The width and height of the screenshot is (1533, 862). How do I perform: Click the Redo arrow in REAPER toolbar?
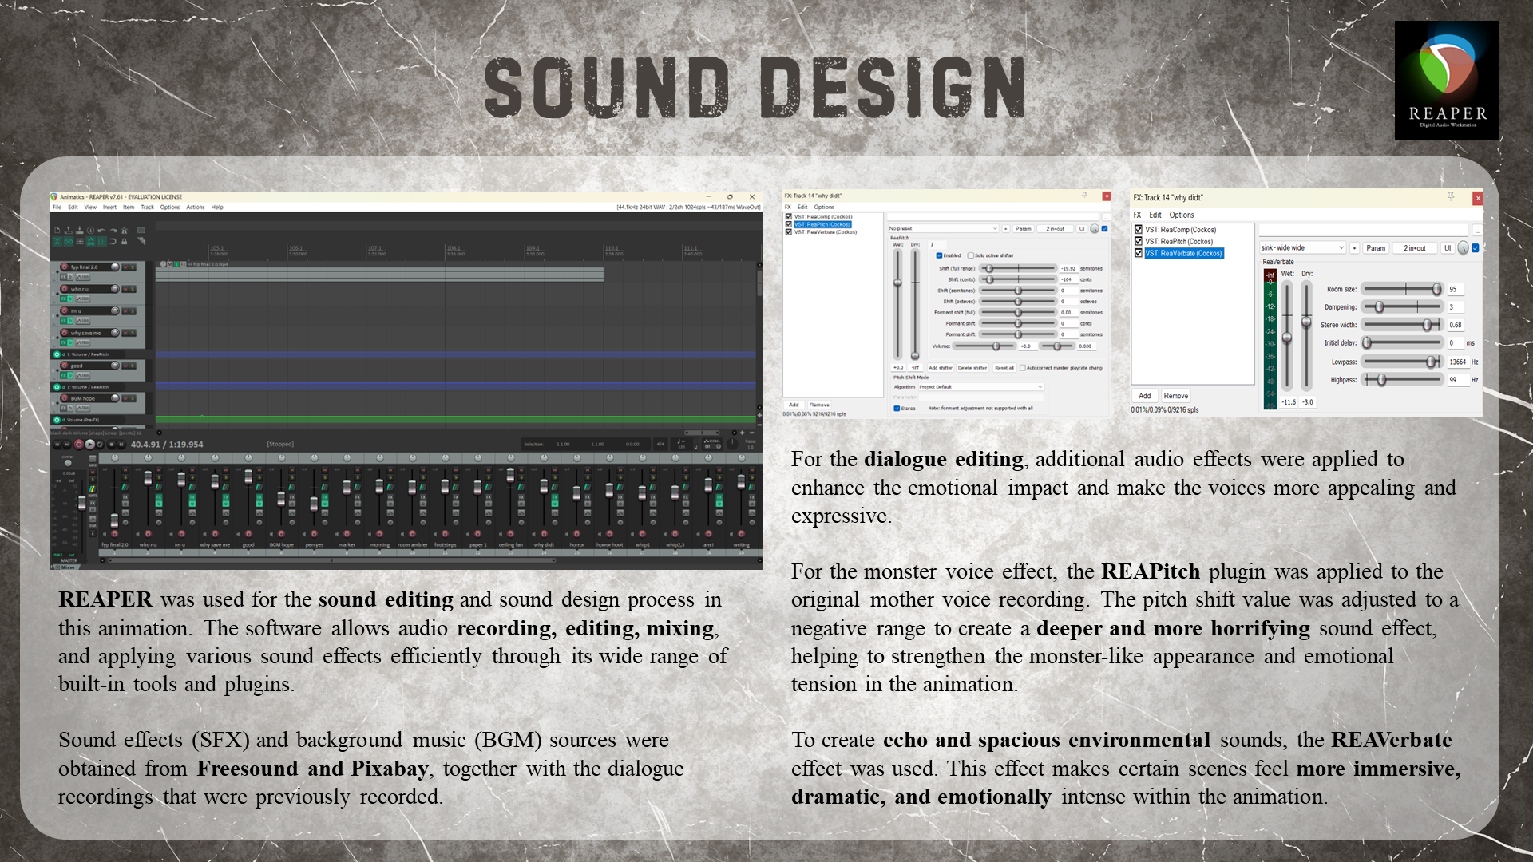(x=113, y=230)
